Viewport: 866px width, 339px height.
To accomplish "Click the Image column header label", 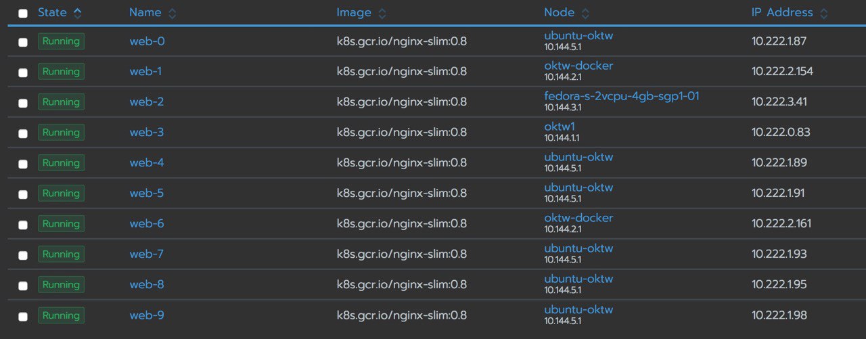I will [354, 13].
